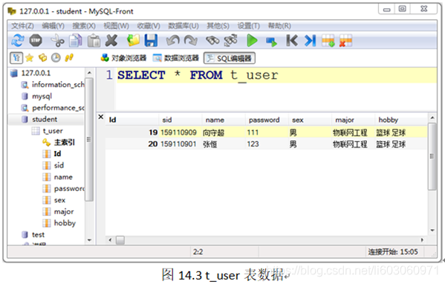Click the Copy documents icon
The image size is (445, 284).
(76, 41)
